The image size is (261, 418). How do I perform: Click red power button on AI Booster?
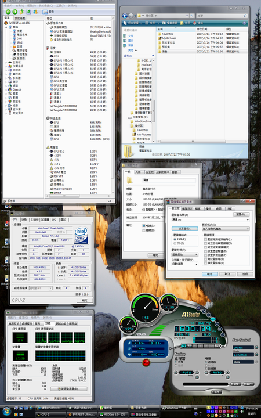(146, 362)
